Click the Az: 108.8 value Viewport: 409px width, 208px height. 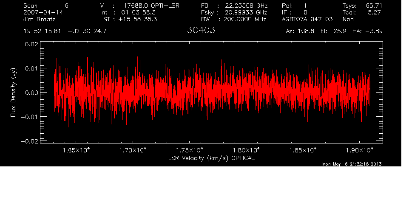[x=300, y=31]
